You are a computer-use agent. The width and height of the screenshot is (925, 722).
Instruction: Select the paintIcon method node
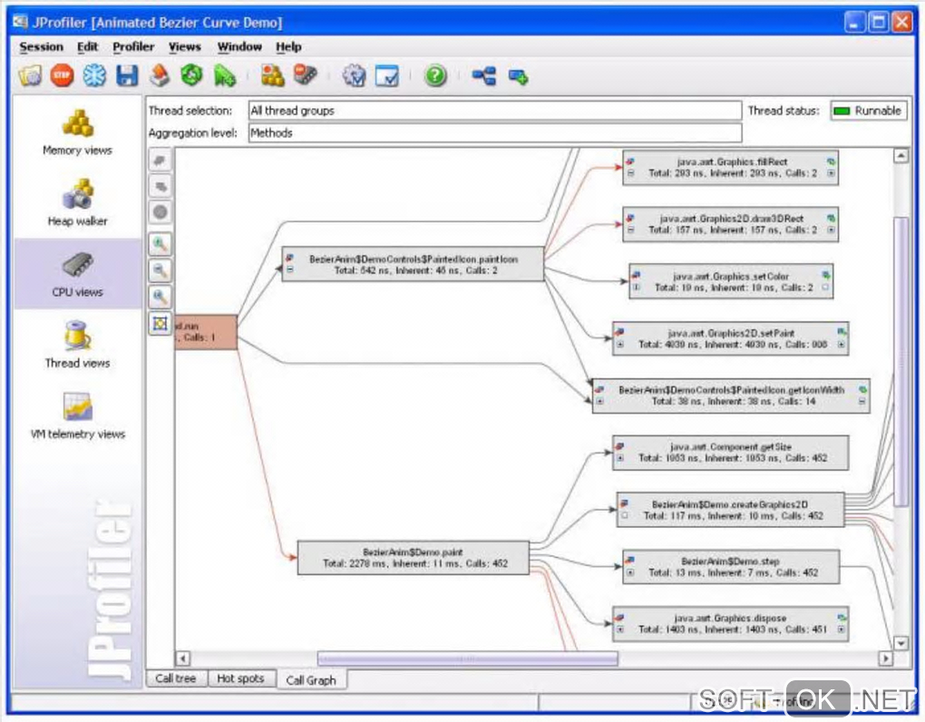coord(413,264)
